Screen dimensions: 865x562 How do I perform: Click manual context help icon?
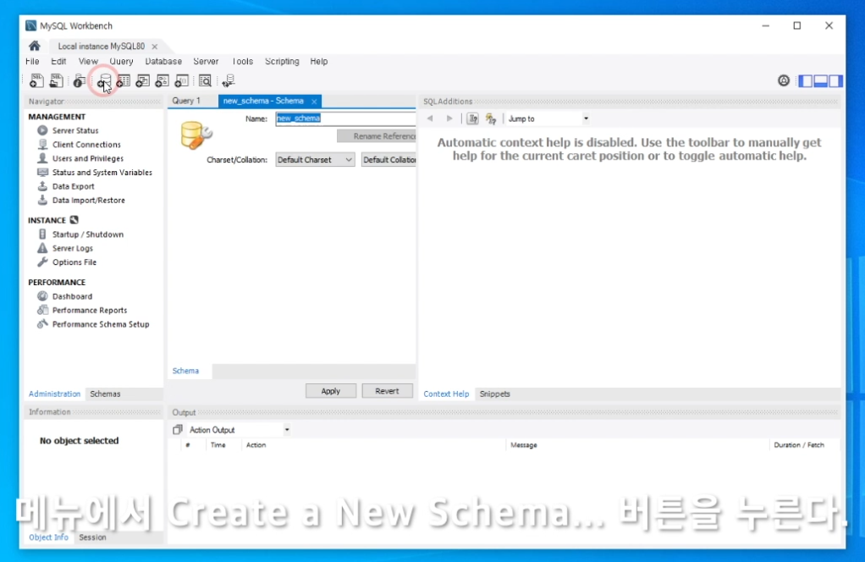tap(473, 118)
